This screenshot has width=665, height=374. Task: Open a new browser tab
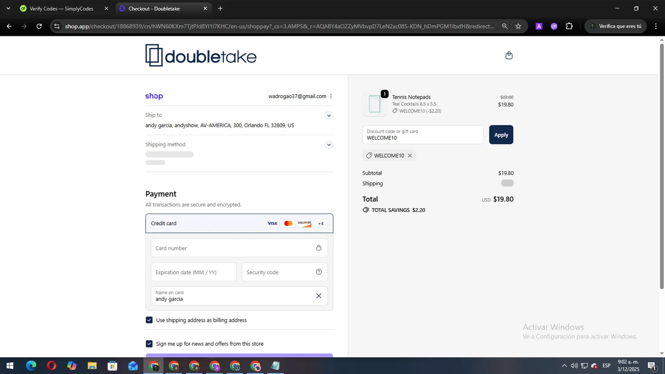pos(220,8)
